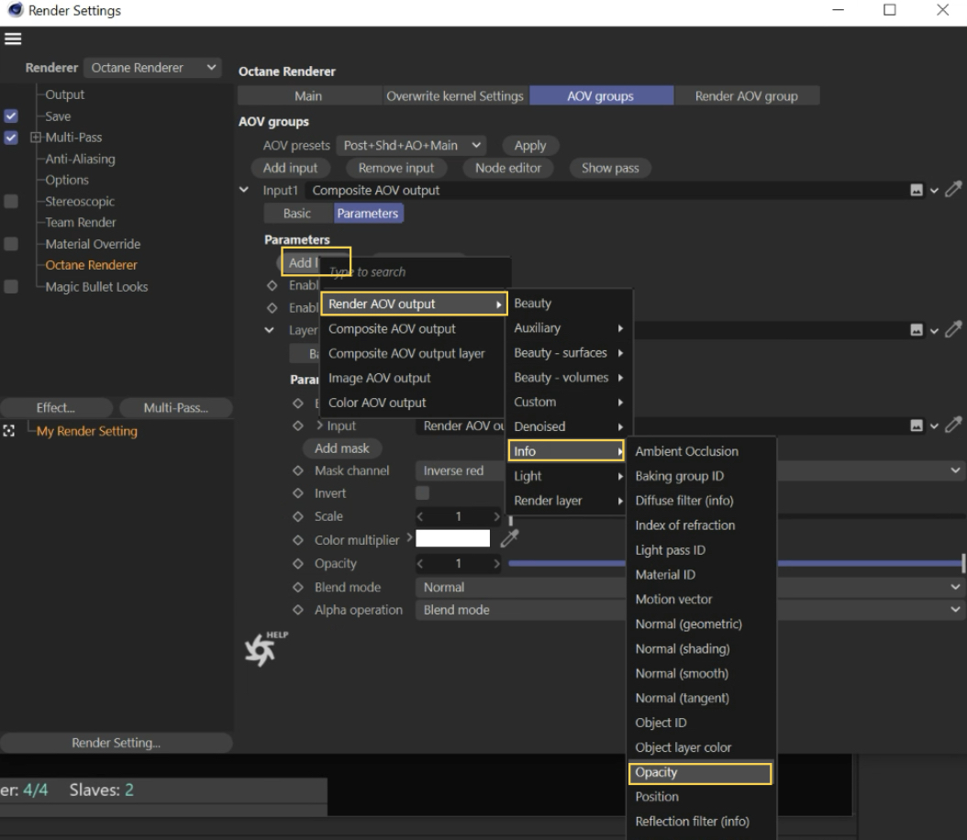Enable the Magic Bullet Looks checkbox
Image resolution: width=967 pixels, height=840 pixels.
(11, 286)
